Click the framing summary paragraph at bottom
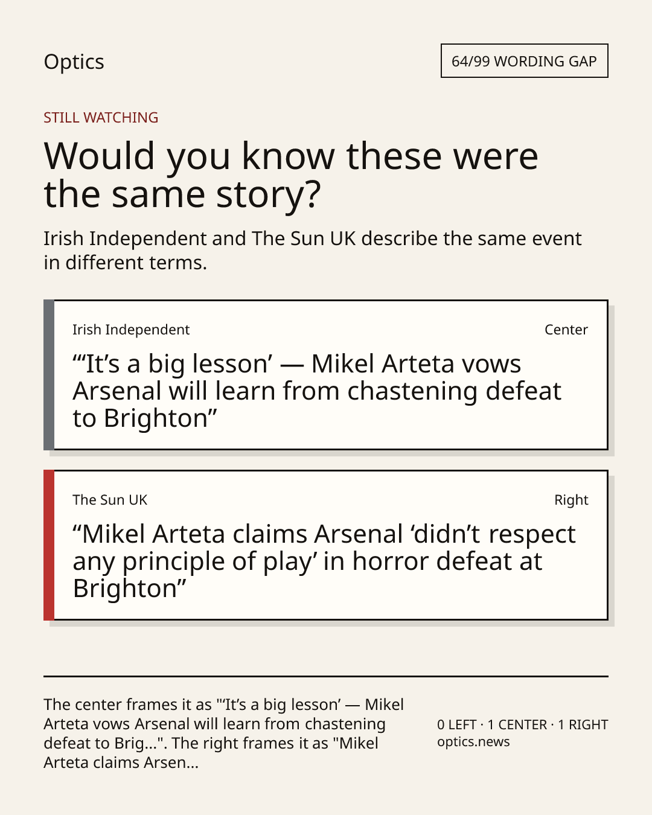The height and width of the screenshot is (815, 652). click(224, 733)
